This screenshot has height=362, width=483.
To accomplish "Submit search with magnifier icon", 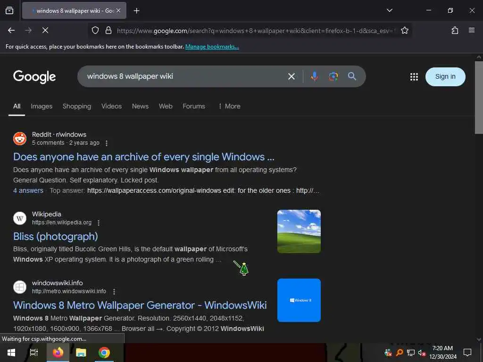I will [352, 76].
